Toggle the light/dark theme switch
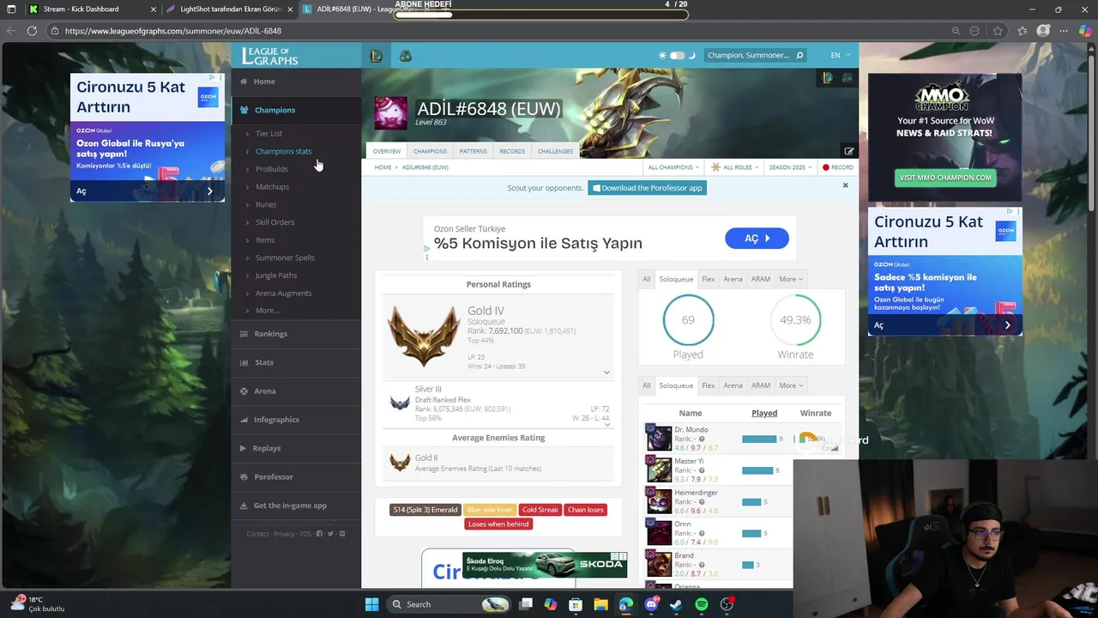Screen dimensions: 1098x618 pyautogui.click(x=677, y=55)
